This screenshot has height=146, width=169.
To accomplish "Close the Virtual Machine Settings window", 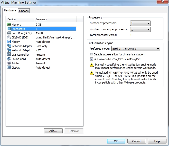I will click(163, 2).
